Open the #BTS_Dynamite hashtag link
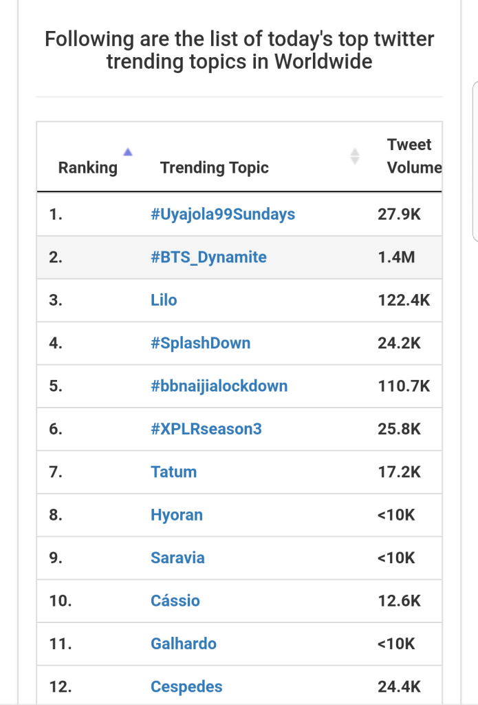Image resolution: width=478 pixels, height=705 pixels. click(208, 257)
